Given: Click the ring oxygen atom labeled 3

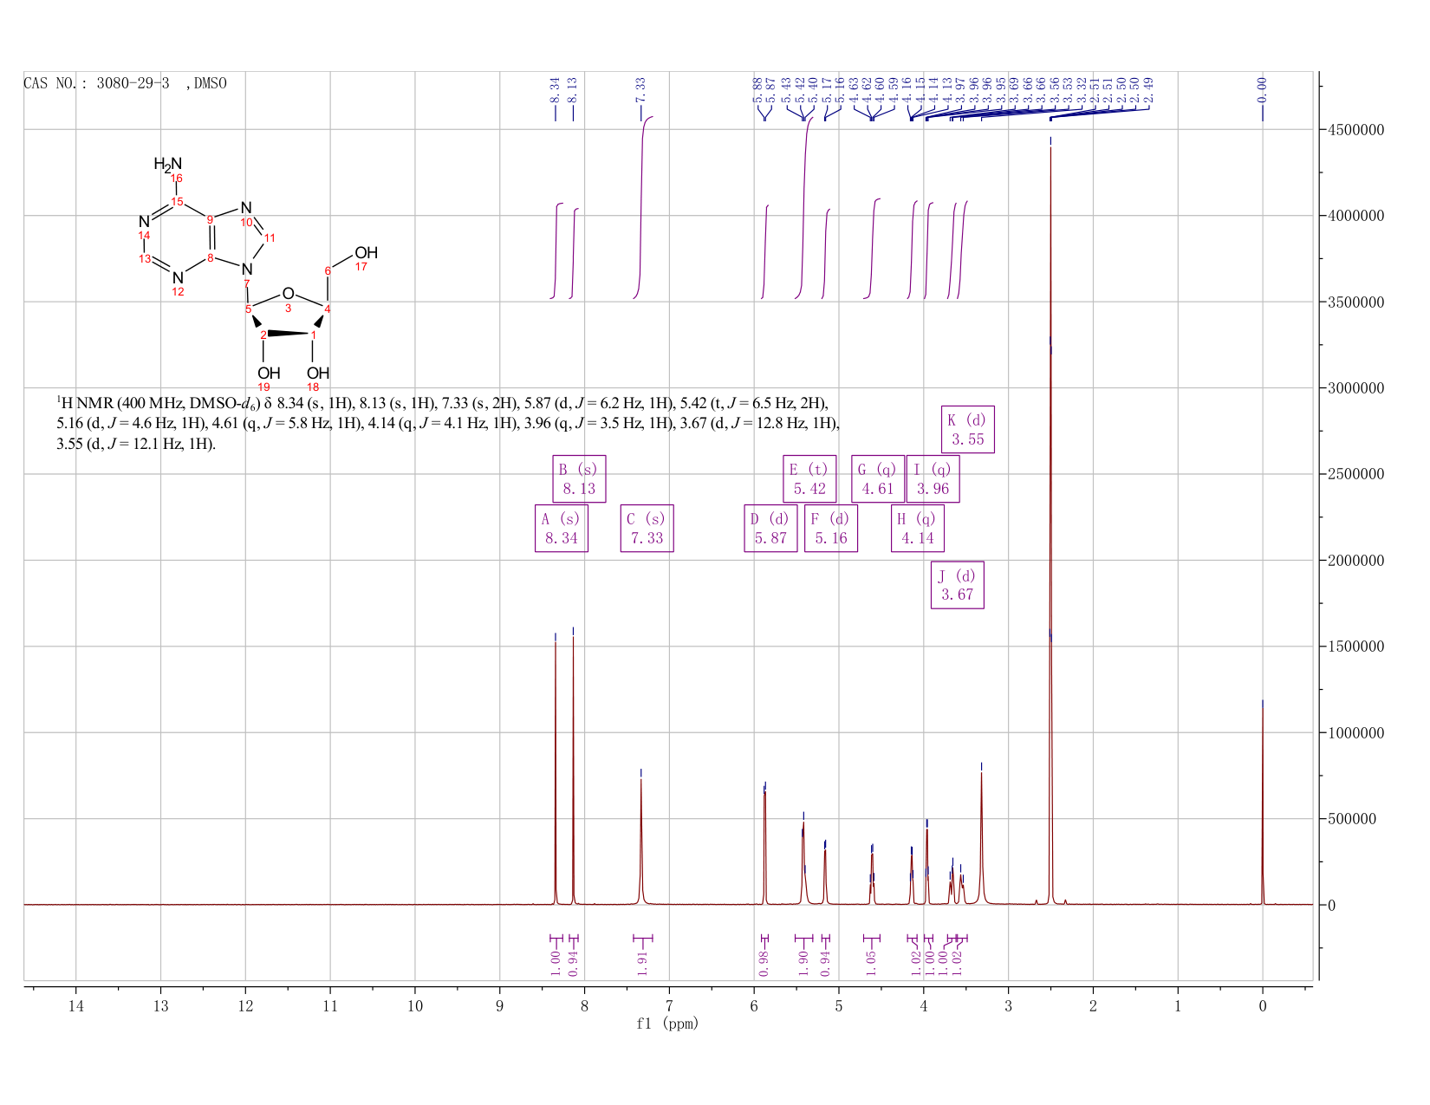Looking at the screenshot, I should click(x=288, y=295).
